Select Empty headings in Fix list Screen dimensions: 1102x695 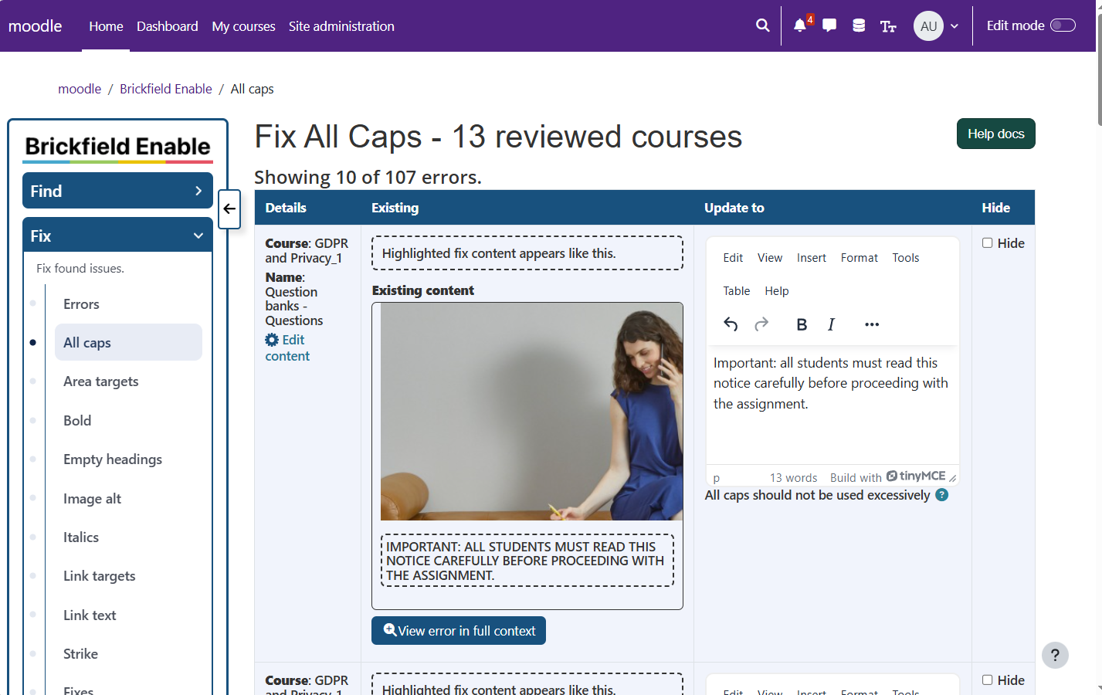pos(113,459)
